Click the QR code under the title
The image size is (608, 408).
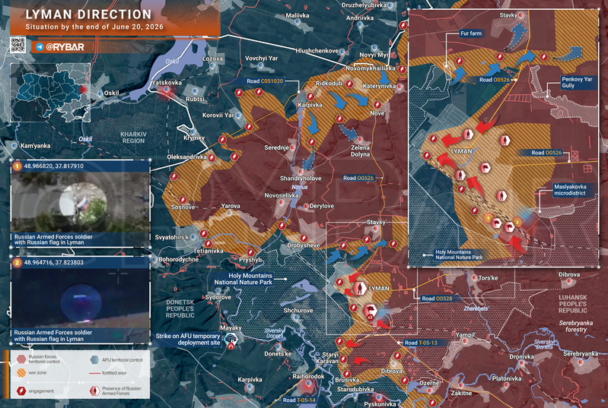(18, 45)
